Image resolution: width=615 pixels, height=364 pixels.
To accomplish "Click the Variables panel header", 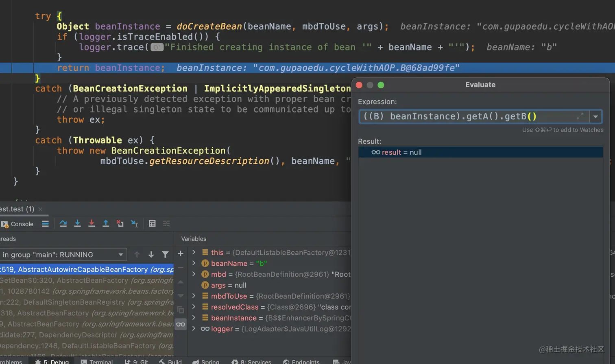I will [194, 239].
